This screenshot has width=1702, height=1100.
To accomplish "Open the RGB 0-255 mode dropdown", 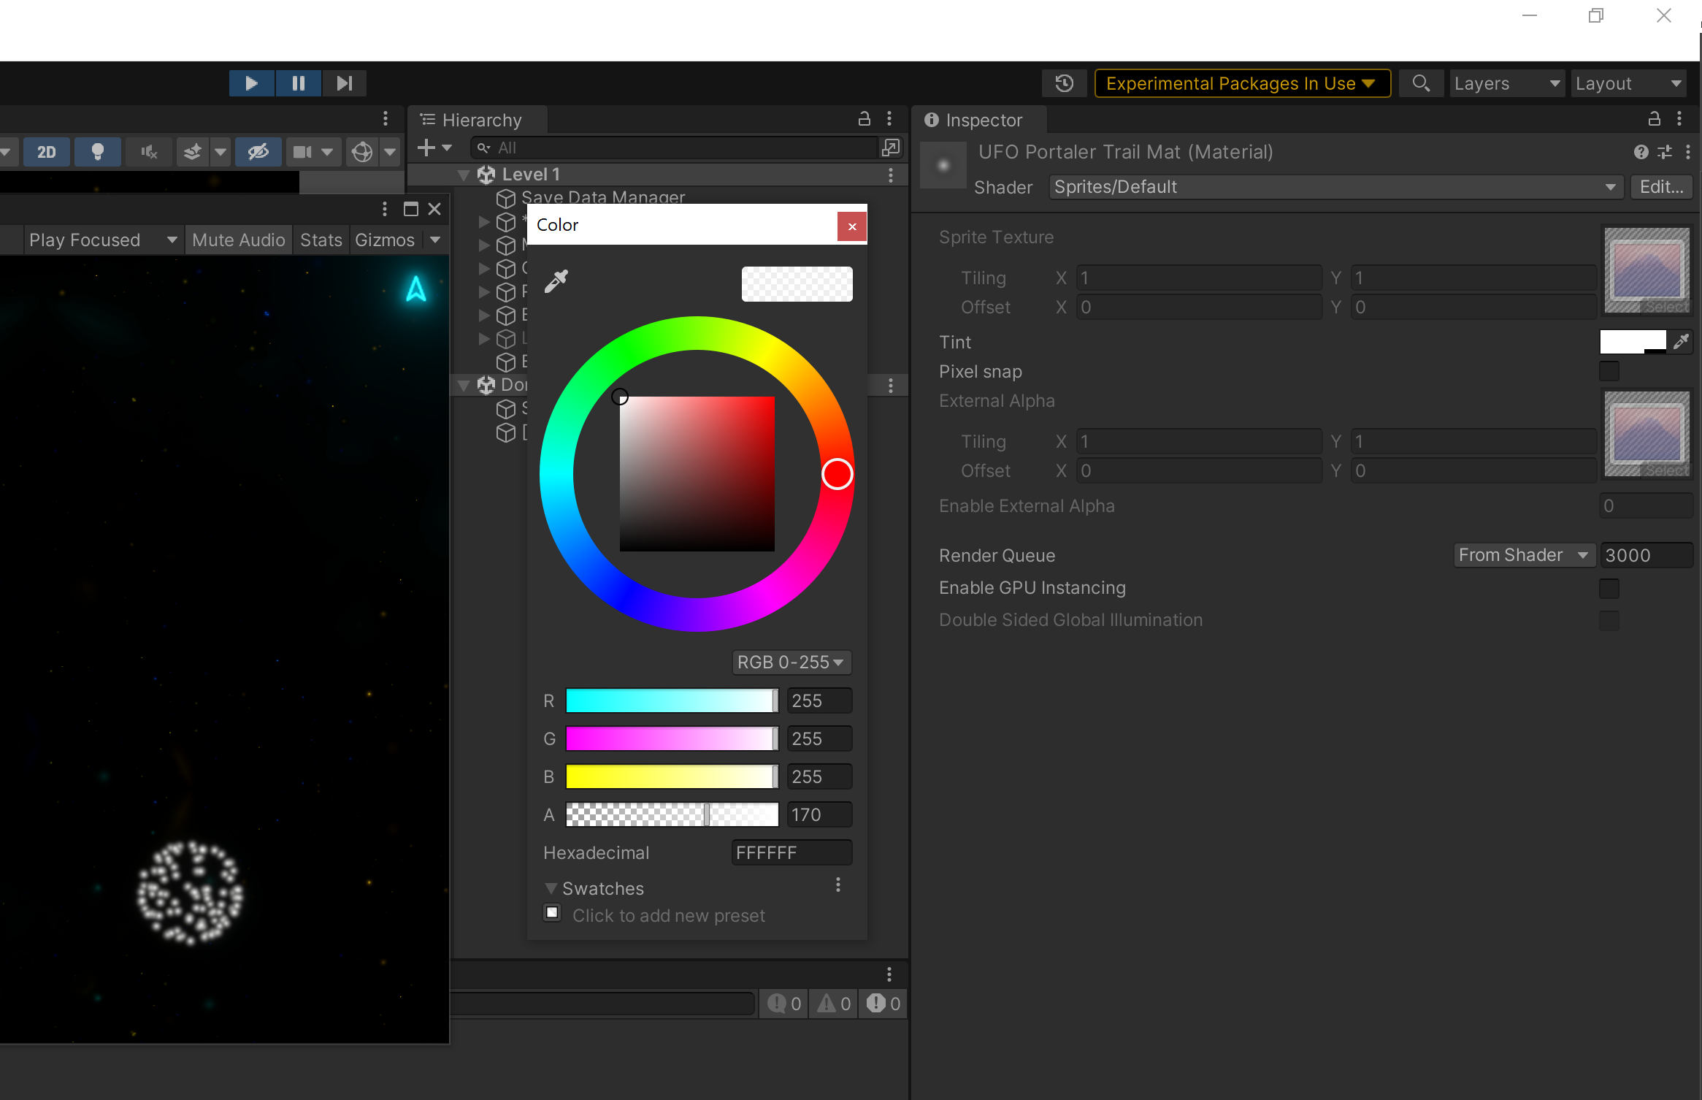I will (791, 662).
